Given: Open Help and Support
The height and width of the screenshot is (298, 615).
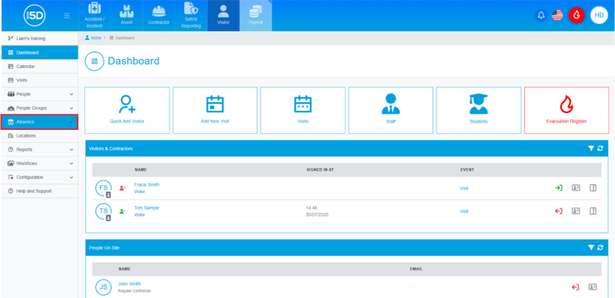Looking at the screenshot, I should [40, 191].
